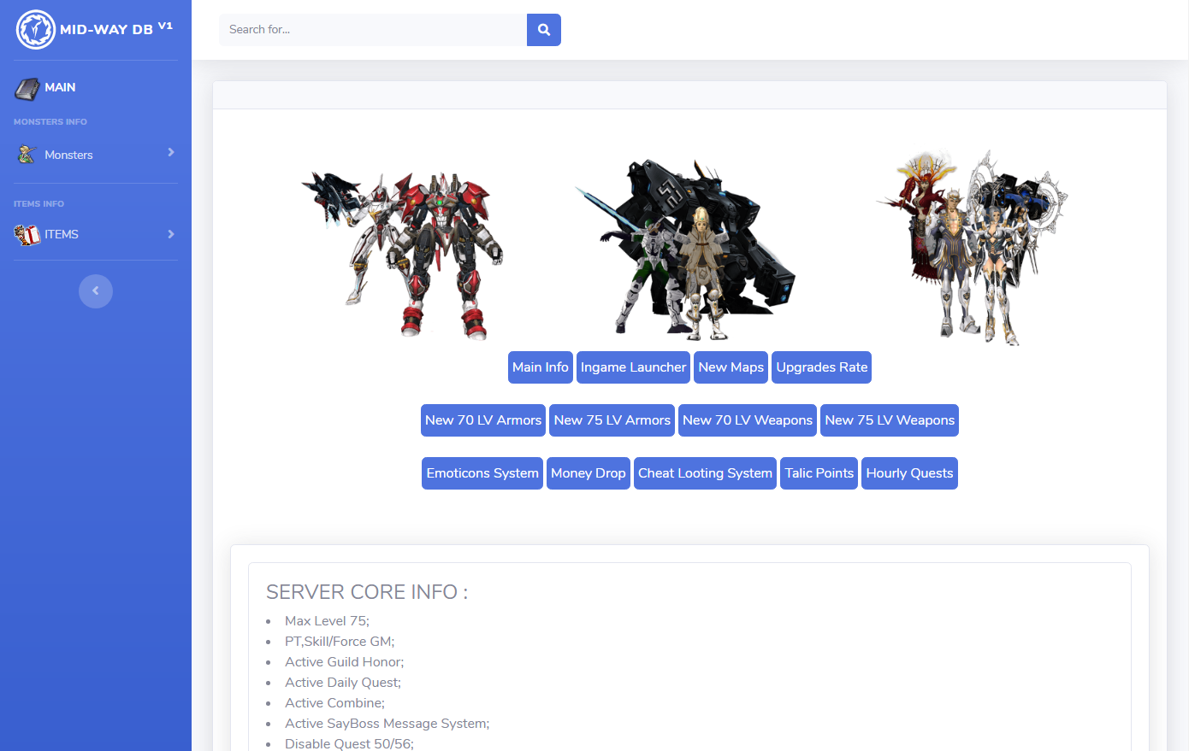View the Money Drop section

[x=589, y=473]
